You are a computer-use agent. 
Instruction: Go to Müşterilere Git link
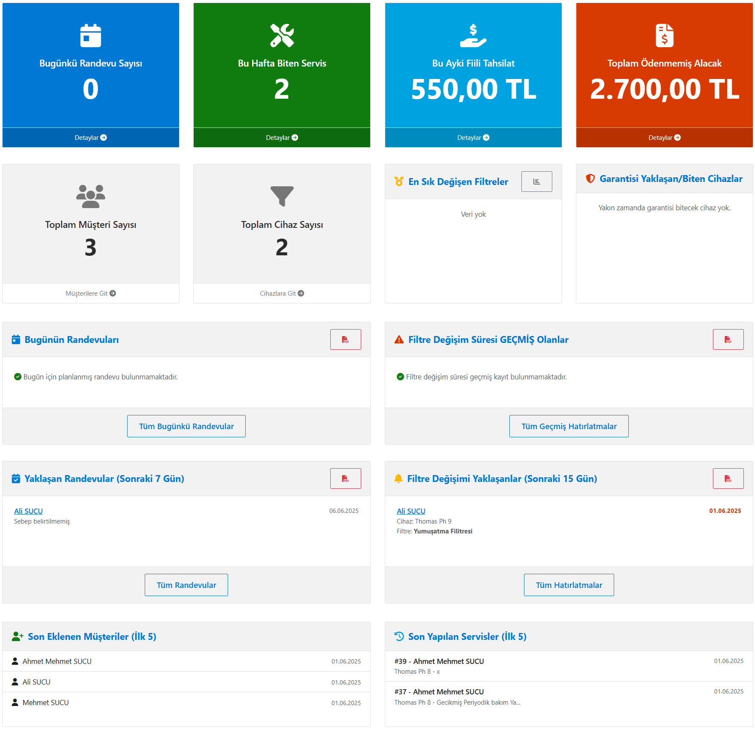pyautogui.click(x=91, y=294)
